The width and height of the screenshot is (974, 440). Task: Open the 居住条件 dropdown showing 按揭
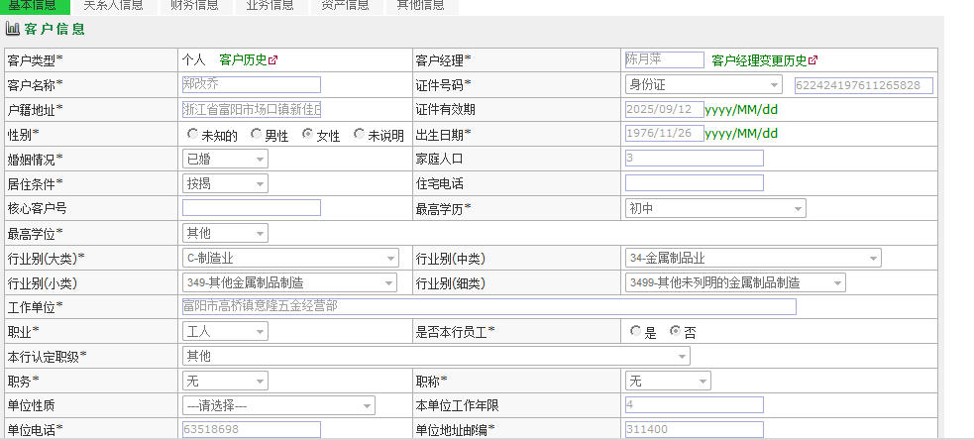click(x=225, y=183)
